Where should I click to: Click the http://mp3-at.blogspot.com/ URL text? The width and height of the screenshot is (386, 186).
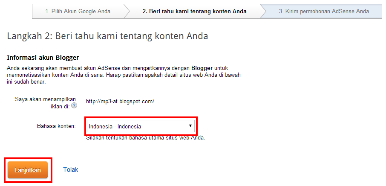[120, 101]
